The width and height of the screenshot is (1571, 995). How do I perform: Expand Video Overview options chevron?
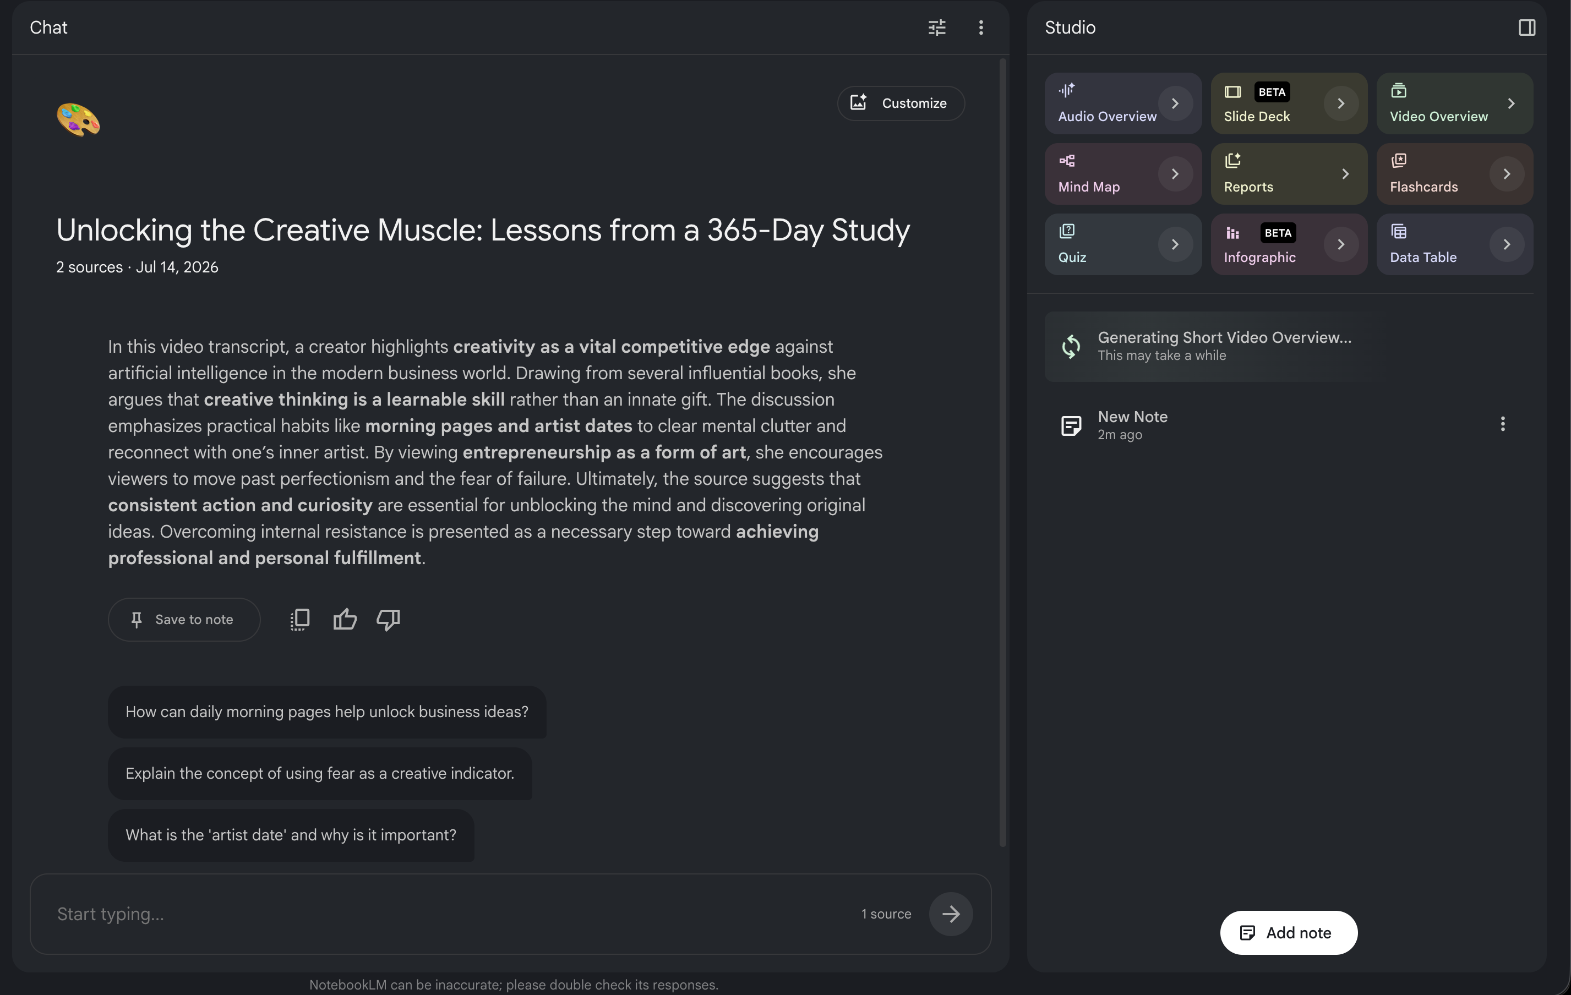1510,103
